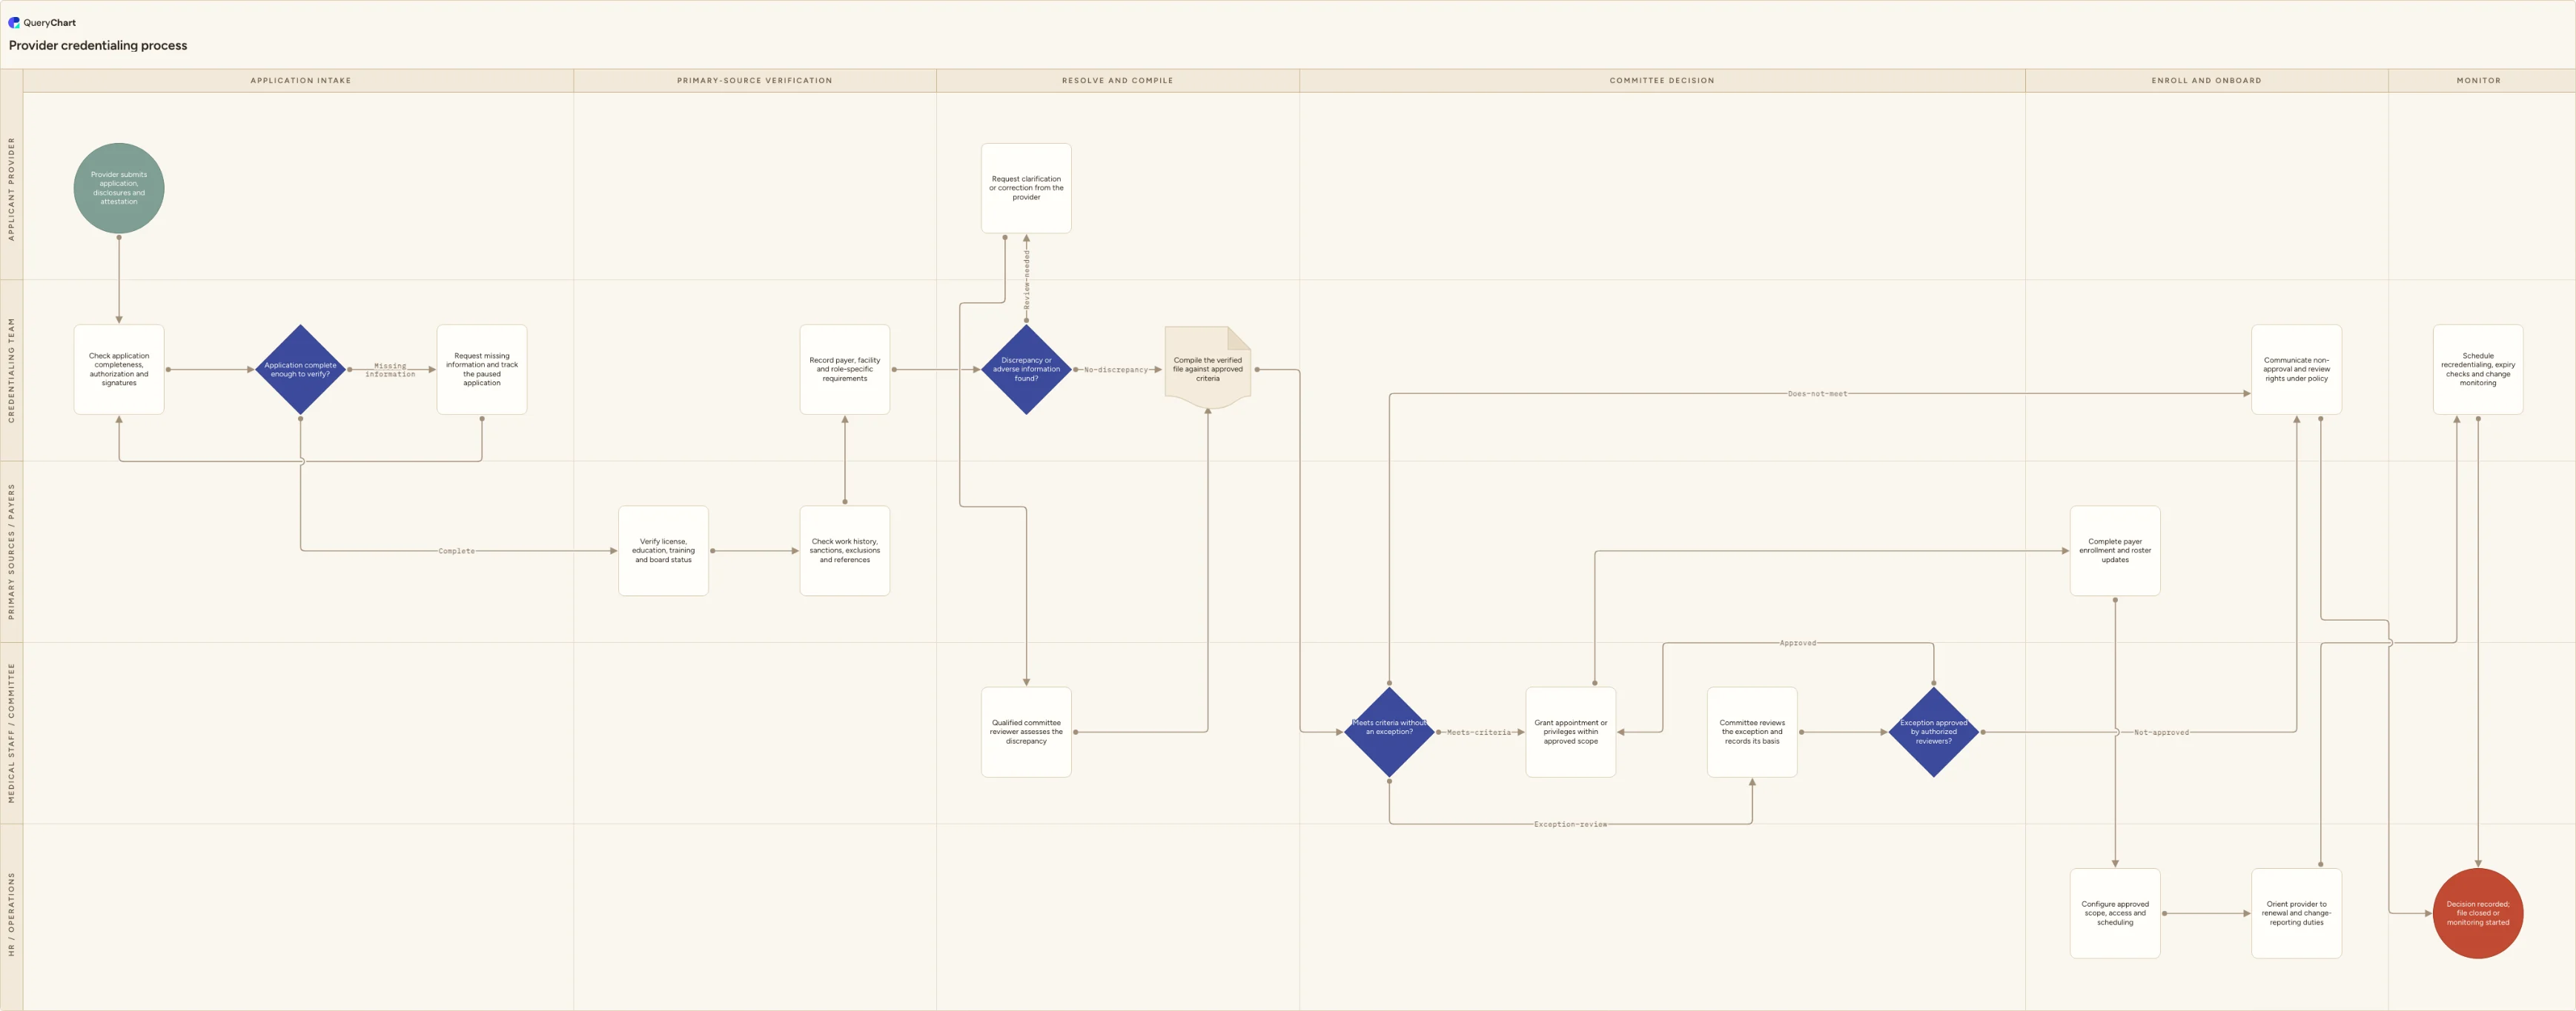Click the 'Enroll and Onboard' column header
Screen dimensions: 2576x1011
[2206, 81]
